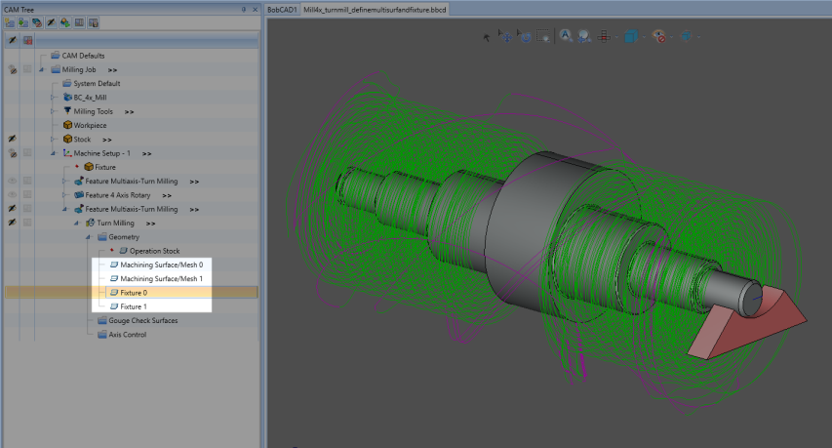
Task: Select the pan/move view tool
Action: click(505, 37)
